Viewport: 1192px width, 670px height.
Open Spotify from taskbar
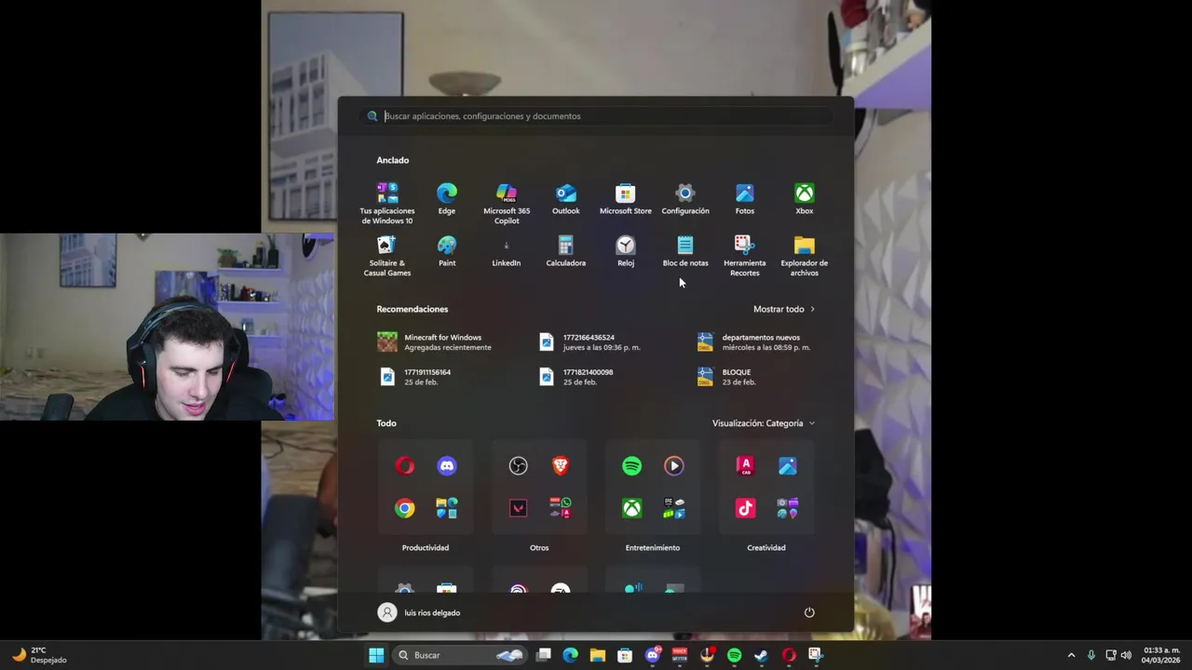[x=734, y=655]
